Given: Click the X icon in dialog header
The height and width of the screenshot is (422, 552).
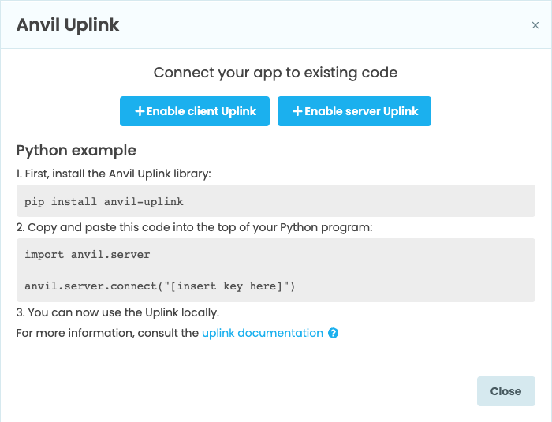Looking at the screenshot, I should 535,25.
